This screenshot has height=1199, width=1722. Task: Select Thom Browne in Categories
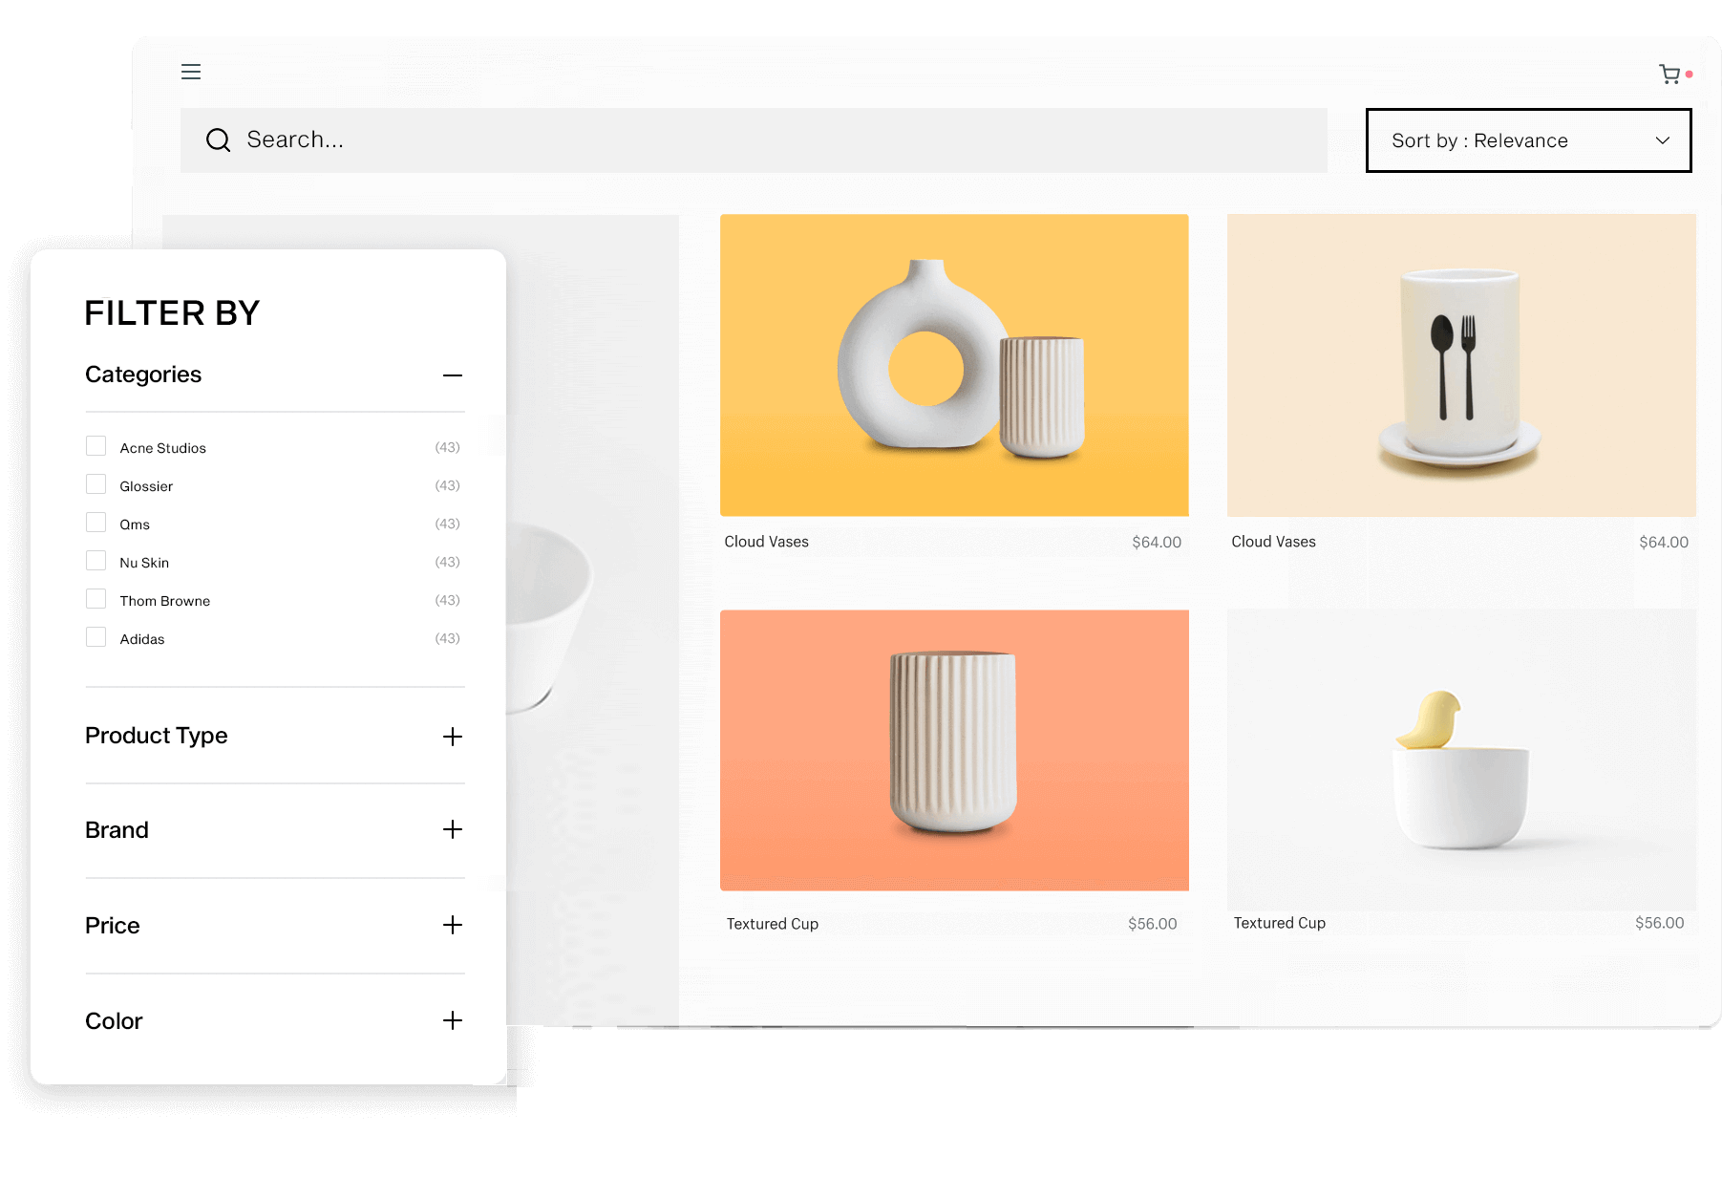[x=96, y=598]
